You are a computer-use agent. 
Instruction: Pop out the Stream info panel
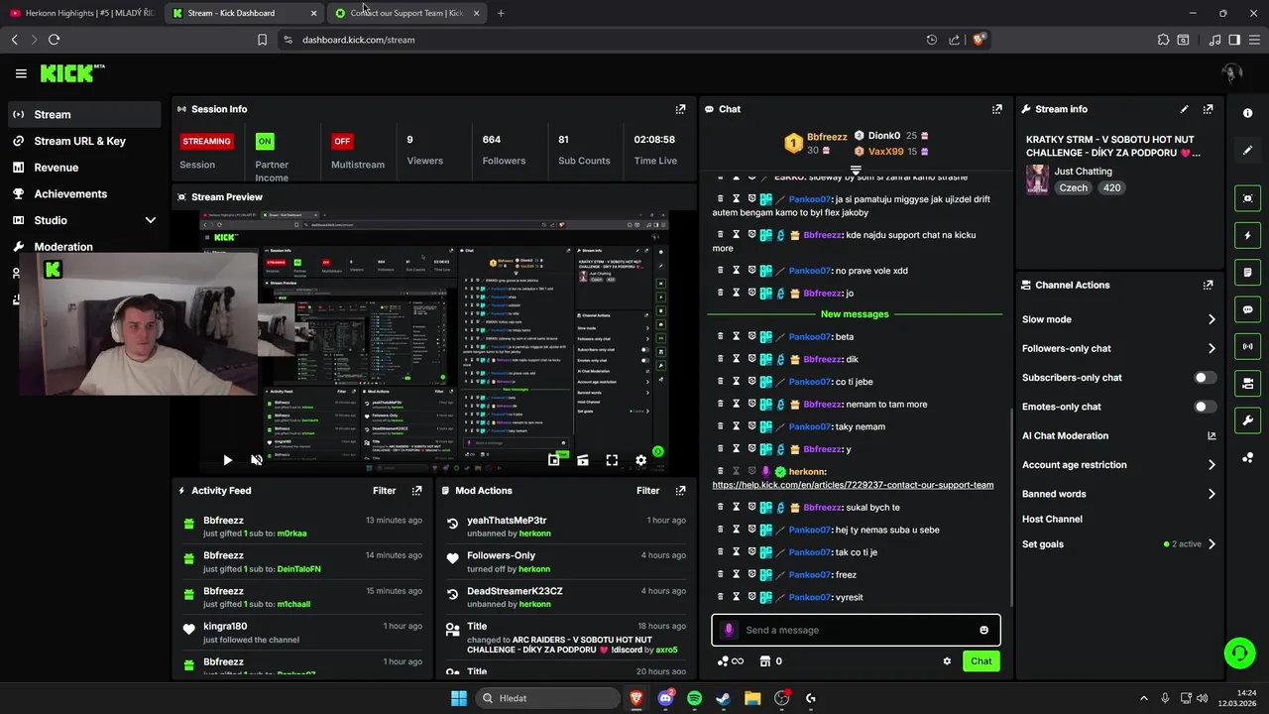1208,109
